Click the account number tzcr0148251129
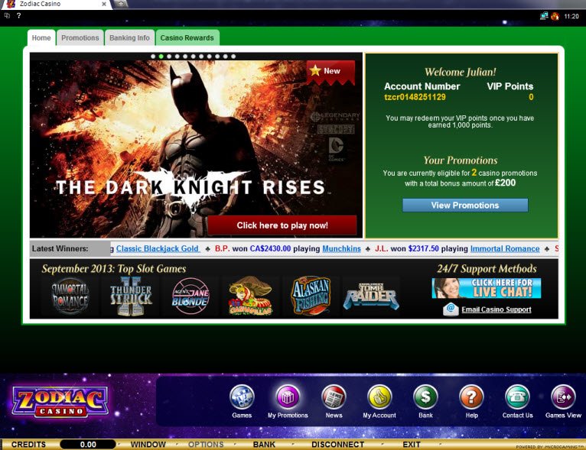This screenshot has height=450, width=586. [415, 97]
